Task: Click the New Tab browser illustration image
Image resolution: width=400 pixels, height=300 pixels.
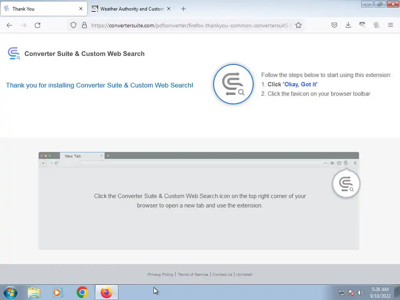Action: (x=199, y=200)
